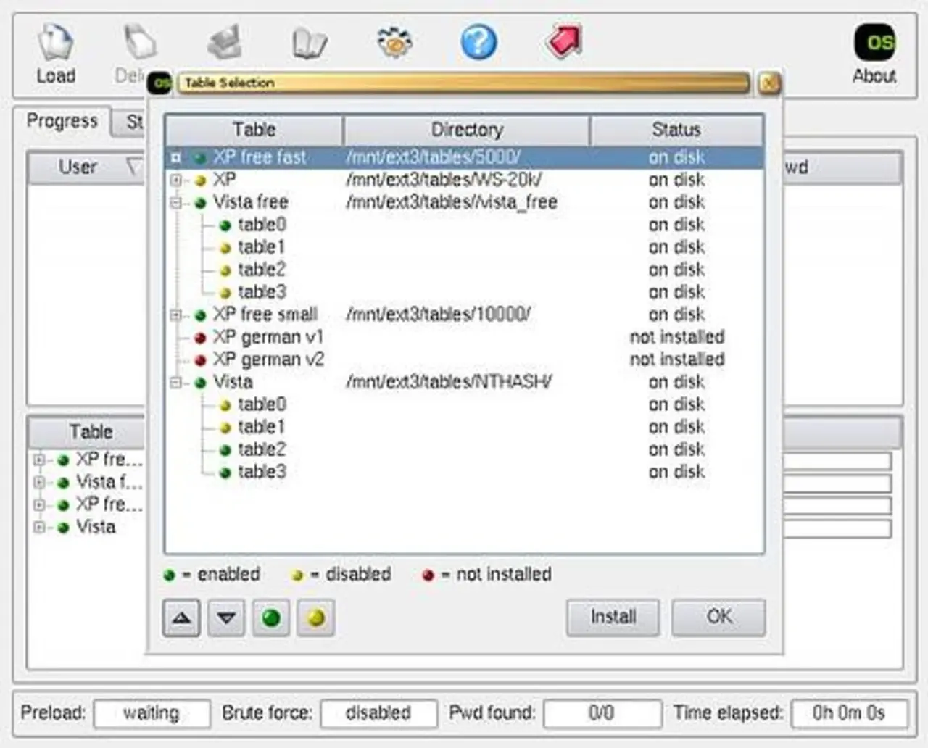Open Tables with the book icon
The height and width of the screenshot is (748, 928).
pos(310,43)
